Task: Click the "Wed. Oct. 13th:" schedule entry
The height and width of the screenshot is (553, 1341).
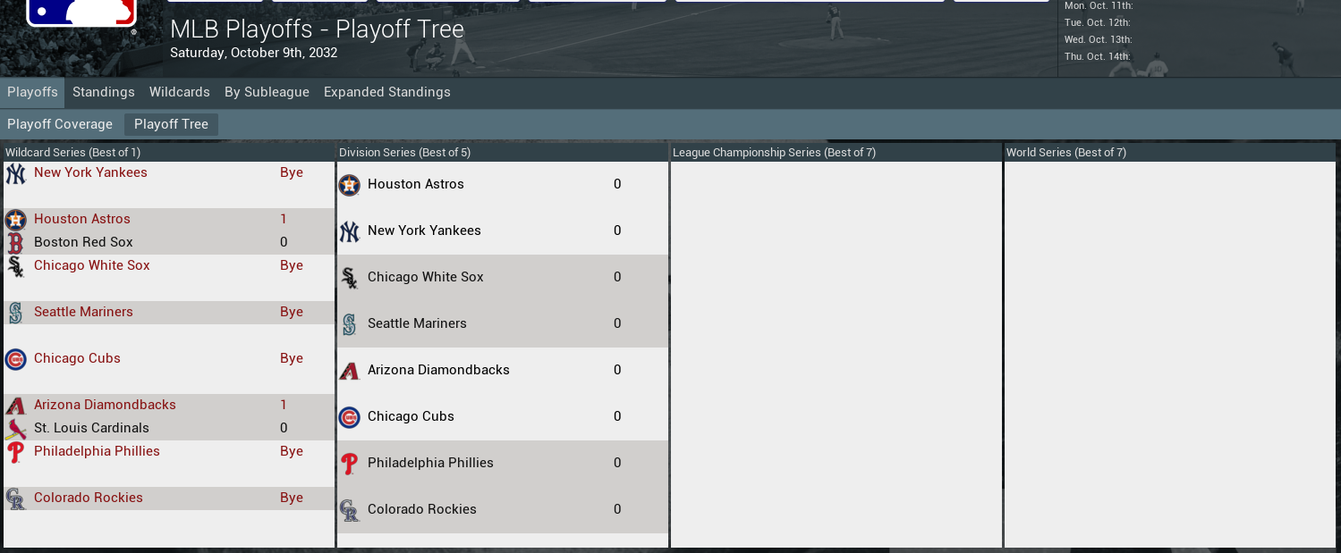Action: [1099, 39]
